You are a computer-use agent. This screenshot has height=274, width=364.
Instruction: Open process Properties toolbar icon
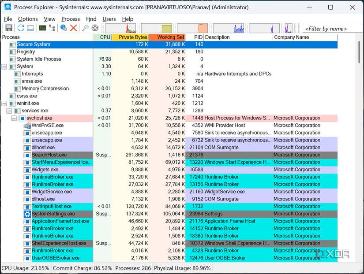pyautogui.click(x=64, y=28)
